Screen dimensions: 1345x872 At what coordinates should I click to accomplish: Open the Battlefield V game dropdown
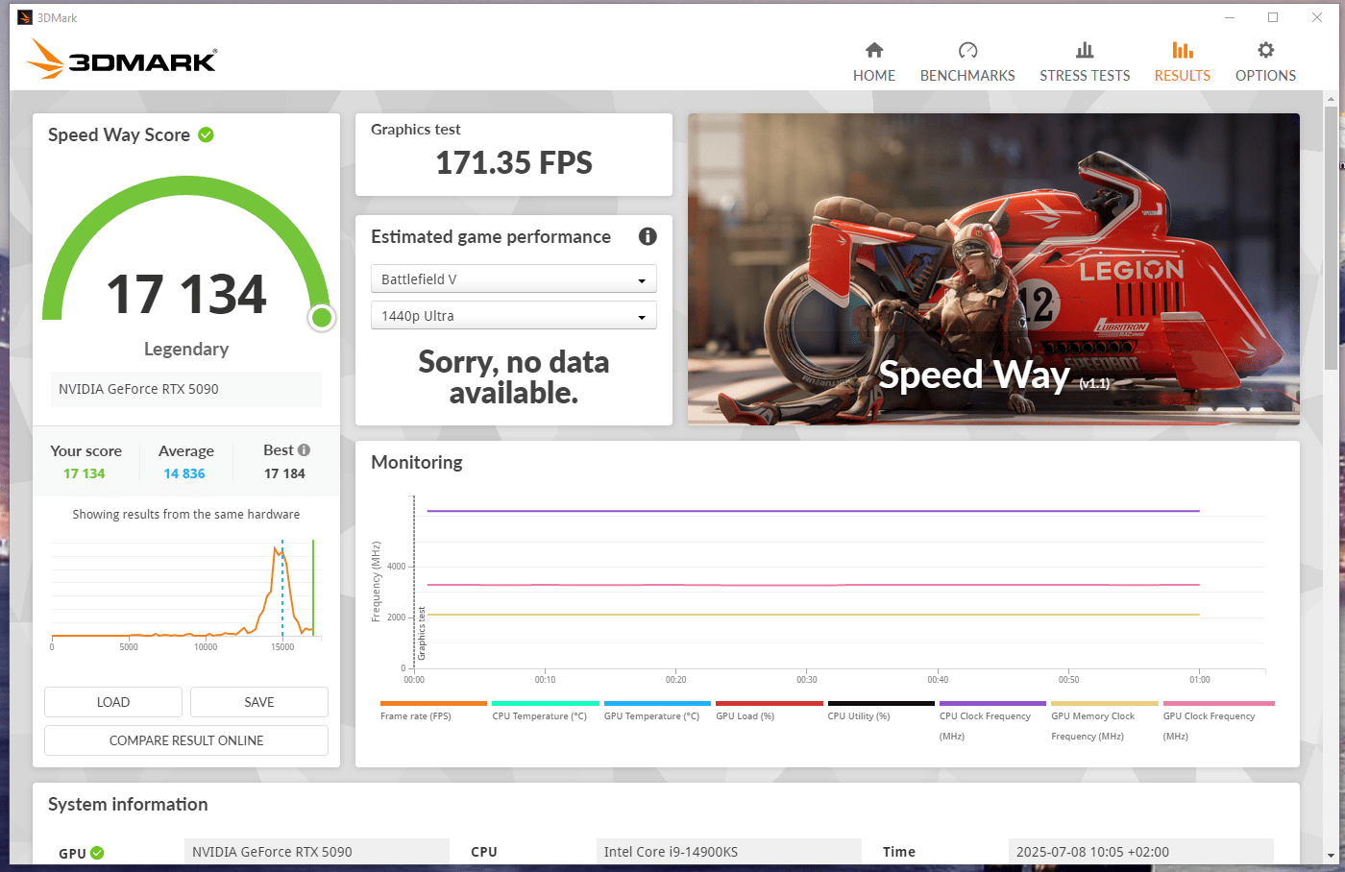coord(513,279)
